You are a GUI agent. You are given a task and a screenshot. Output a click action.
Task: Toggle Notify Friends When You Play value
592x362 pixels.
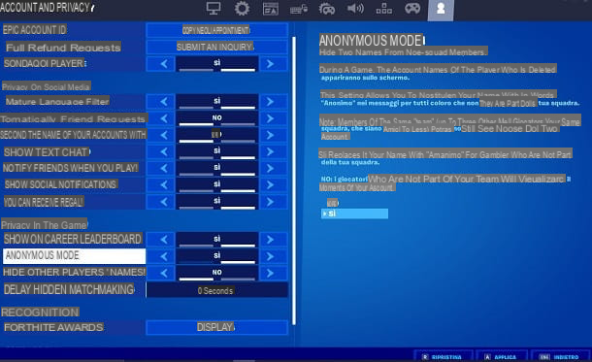pos(217,168)
